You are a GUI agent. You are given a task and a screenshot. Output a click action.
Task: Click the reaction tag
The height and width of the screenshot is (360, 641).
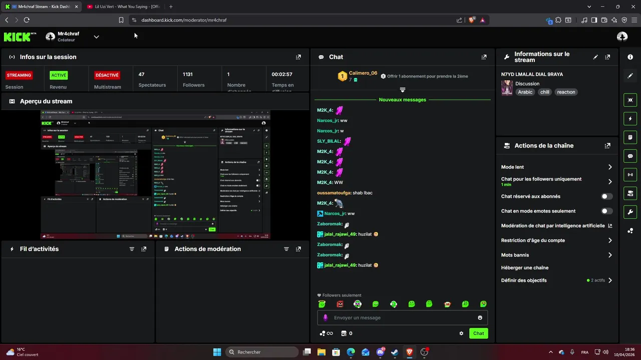click(x=566, y=92)
